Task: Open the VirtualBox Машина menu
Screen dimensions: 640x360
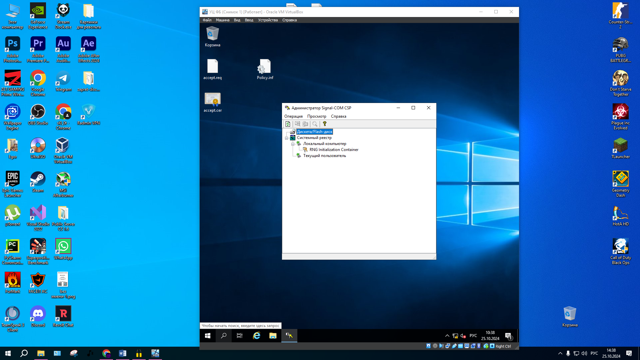Action: click(x=223, y=20)
